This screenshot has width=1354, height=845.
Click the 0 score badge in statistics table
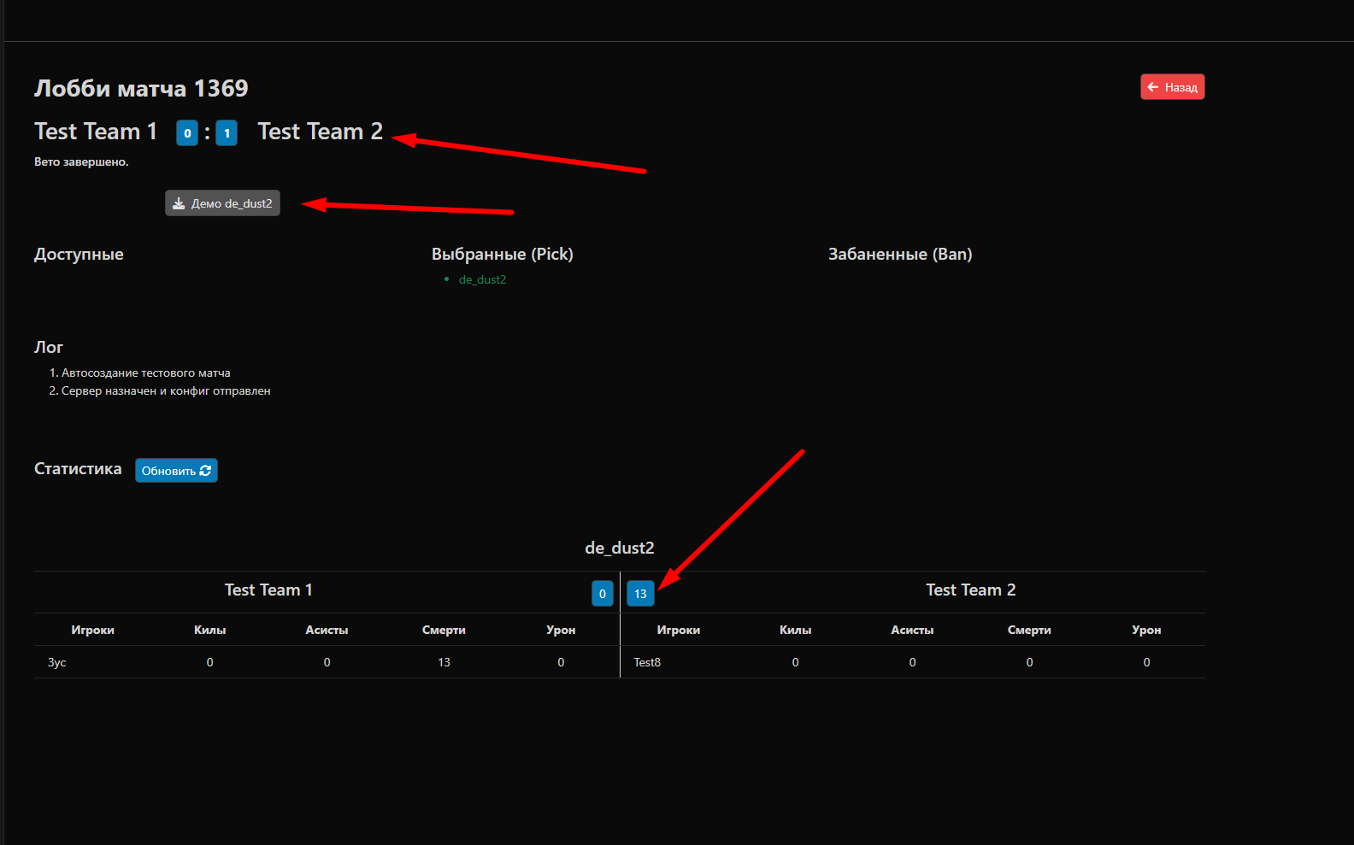602,594
